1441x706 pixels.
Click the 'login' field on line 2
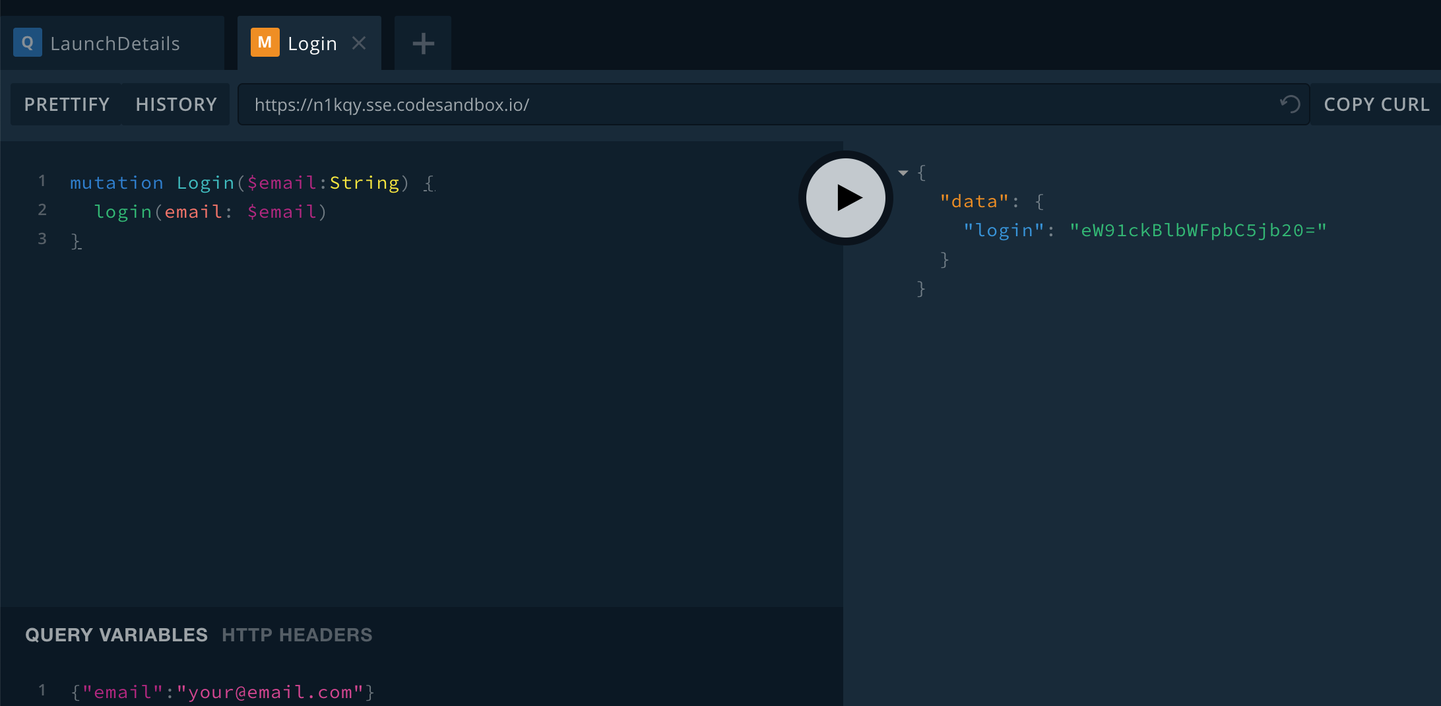[123, 212]
